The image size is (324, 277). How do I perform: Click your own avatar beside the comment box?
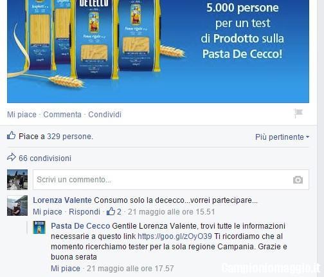click(x=17, y=180)
